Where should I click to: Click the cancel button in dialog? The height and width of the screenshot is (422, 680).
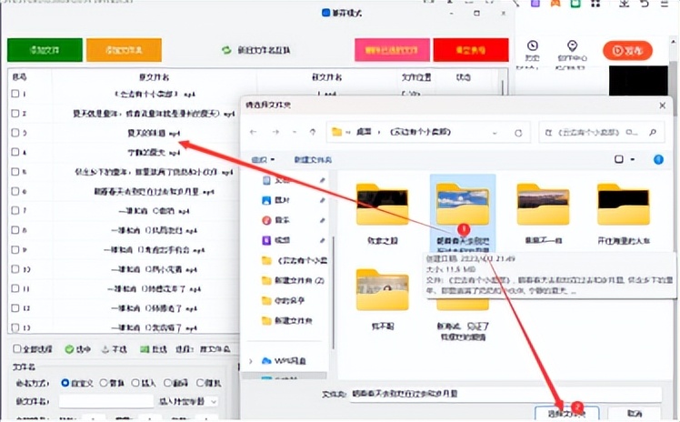pos(635,413)
